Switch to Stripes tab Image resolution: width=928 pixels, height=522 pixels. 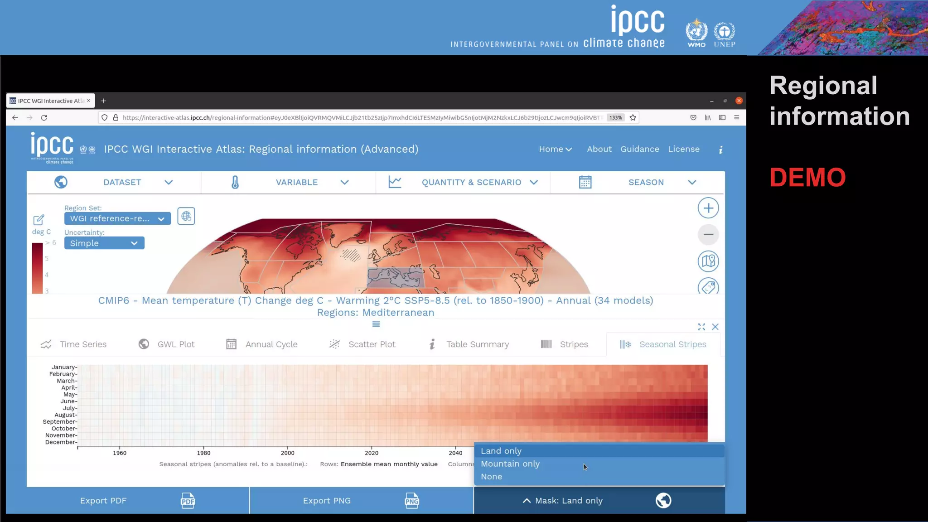point(564,344)
